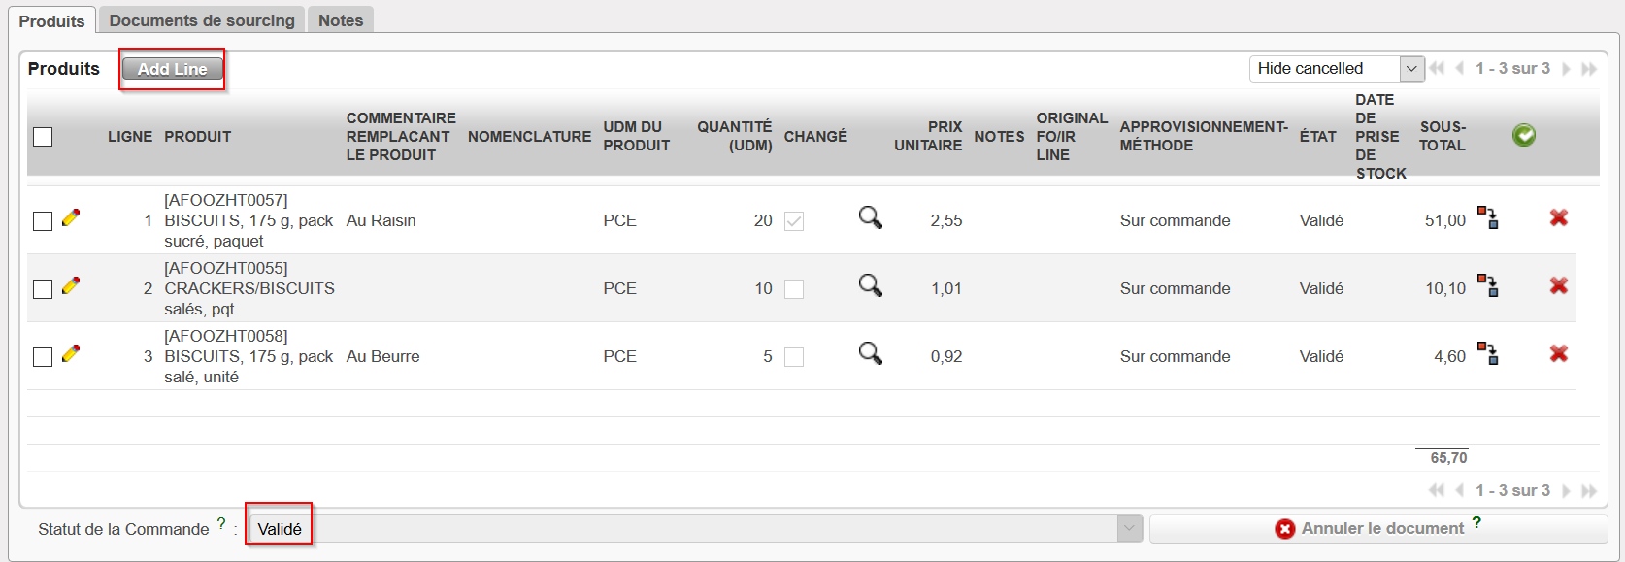Click the green checkmark icon in the table header
This screenshot has height=562, width=1625.
[1524, 136]
